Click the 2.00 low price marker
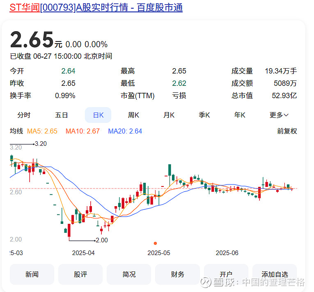 102,240
